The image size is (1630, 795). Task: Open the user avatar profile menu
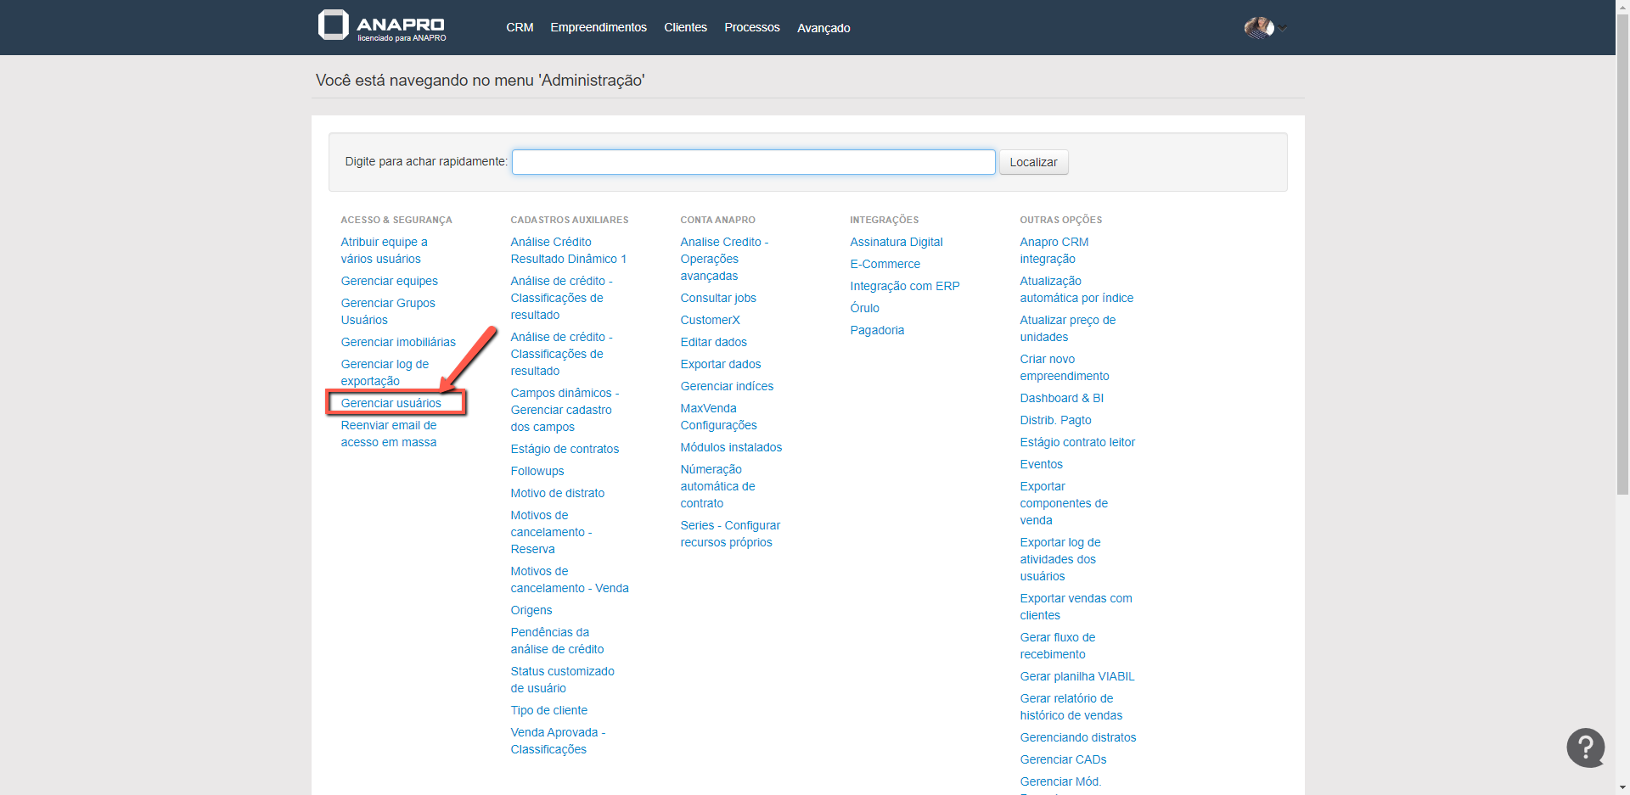[1258, 28]
